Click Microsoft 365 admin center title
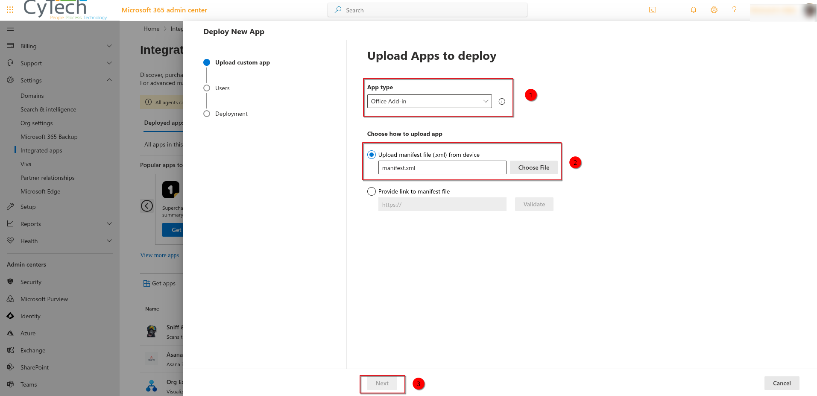817x396 pixels. [164, 10]
